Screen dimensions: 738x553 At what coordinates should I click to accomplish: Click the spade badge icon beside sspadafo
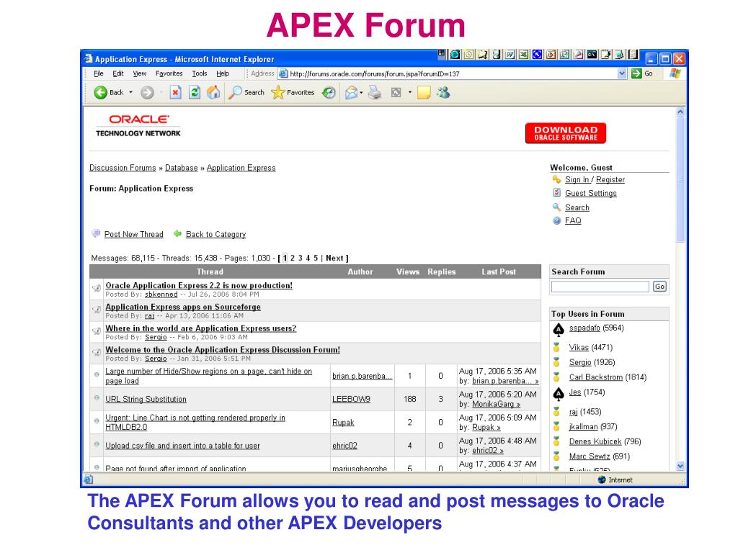pyautogui.click(x=559, y=330)
